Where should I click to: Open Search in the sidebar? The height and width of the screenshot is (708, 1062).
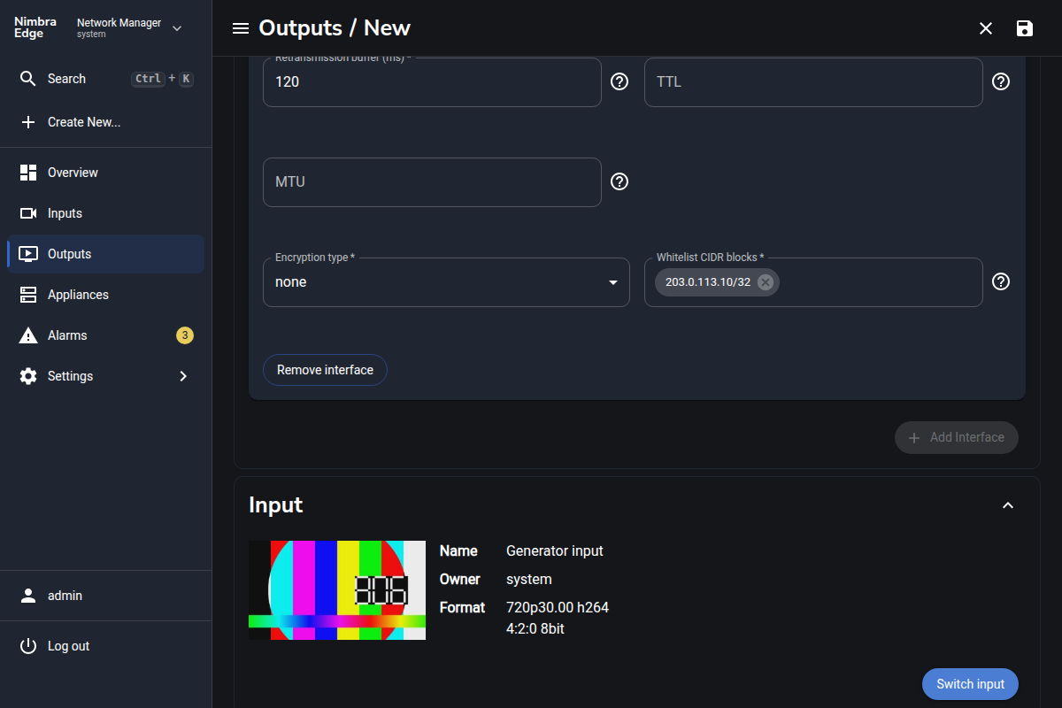click(x=106, y=79)
